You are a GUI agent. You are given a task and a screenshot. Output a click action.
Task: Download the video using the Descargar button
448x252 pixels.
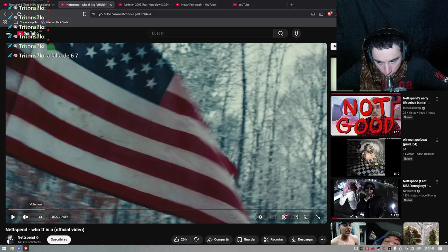(x=302, y=239)
